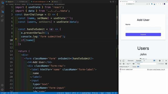The height and width of the screenshot is (94, 168).
Task: Open the TUTORIAL.md editor tab
Action: click(x=23, y=2)
